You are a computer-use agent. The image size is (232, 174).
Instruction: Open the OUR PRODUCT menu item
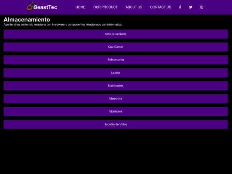105,7
